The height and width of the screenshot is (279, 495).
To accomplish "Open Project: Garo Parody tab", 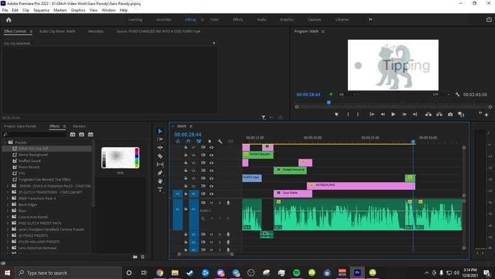I will click(20, 126).
